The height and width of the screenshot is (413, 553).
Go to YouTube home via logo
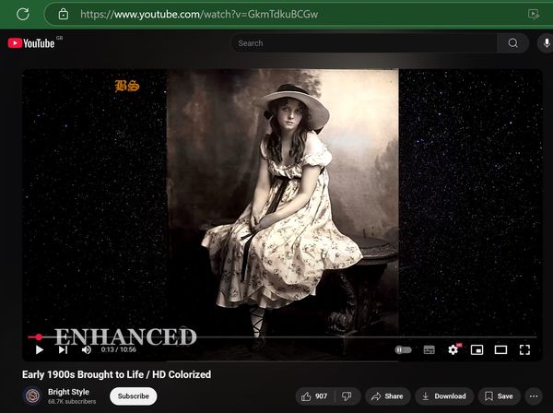tap(31, 43)
